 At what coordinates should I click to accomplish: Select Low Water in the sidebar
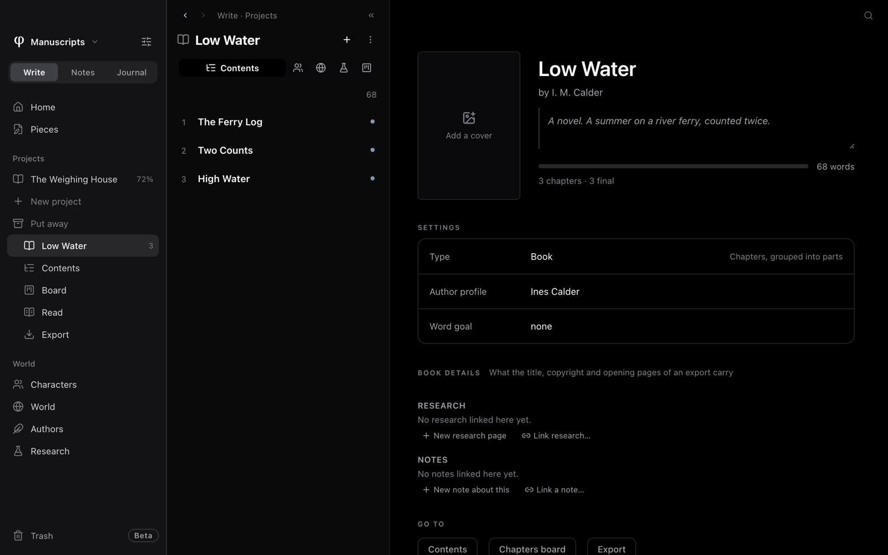point(83,246)
